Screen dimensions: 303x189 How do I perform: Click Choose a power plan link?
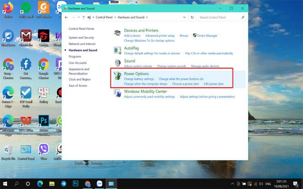click(x=186, y=84)
